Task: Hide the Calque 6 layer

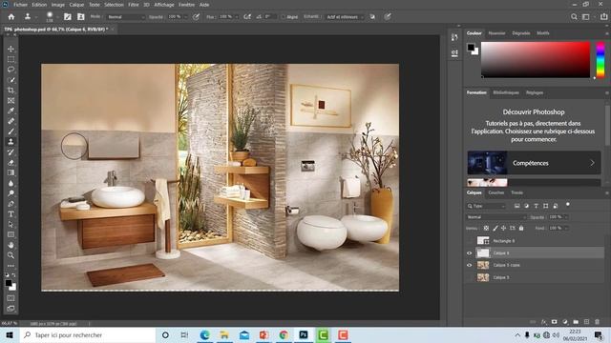Action: (x=469, y=253)
